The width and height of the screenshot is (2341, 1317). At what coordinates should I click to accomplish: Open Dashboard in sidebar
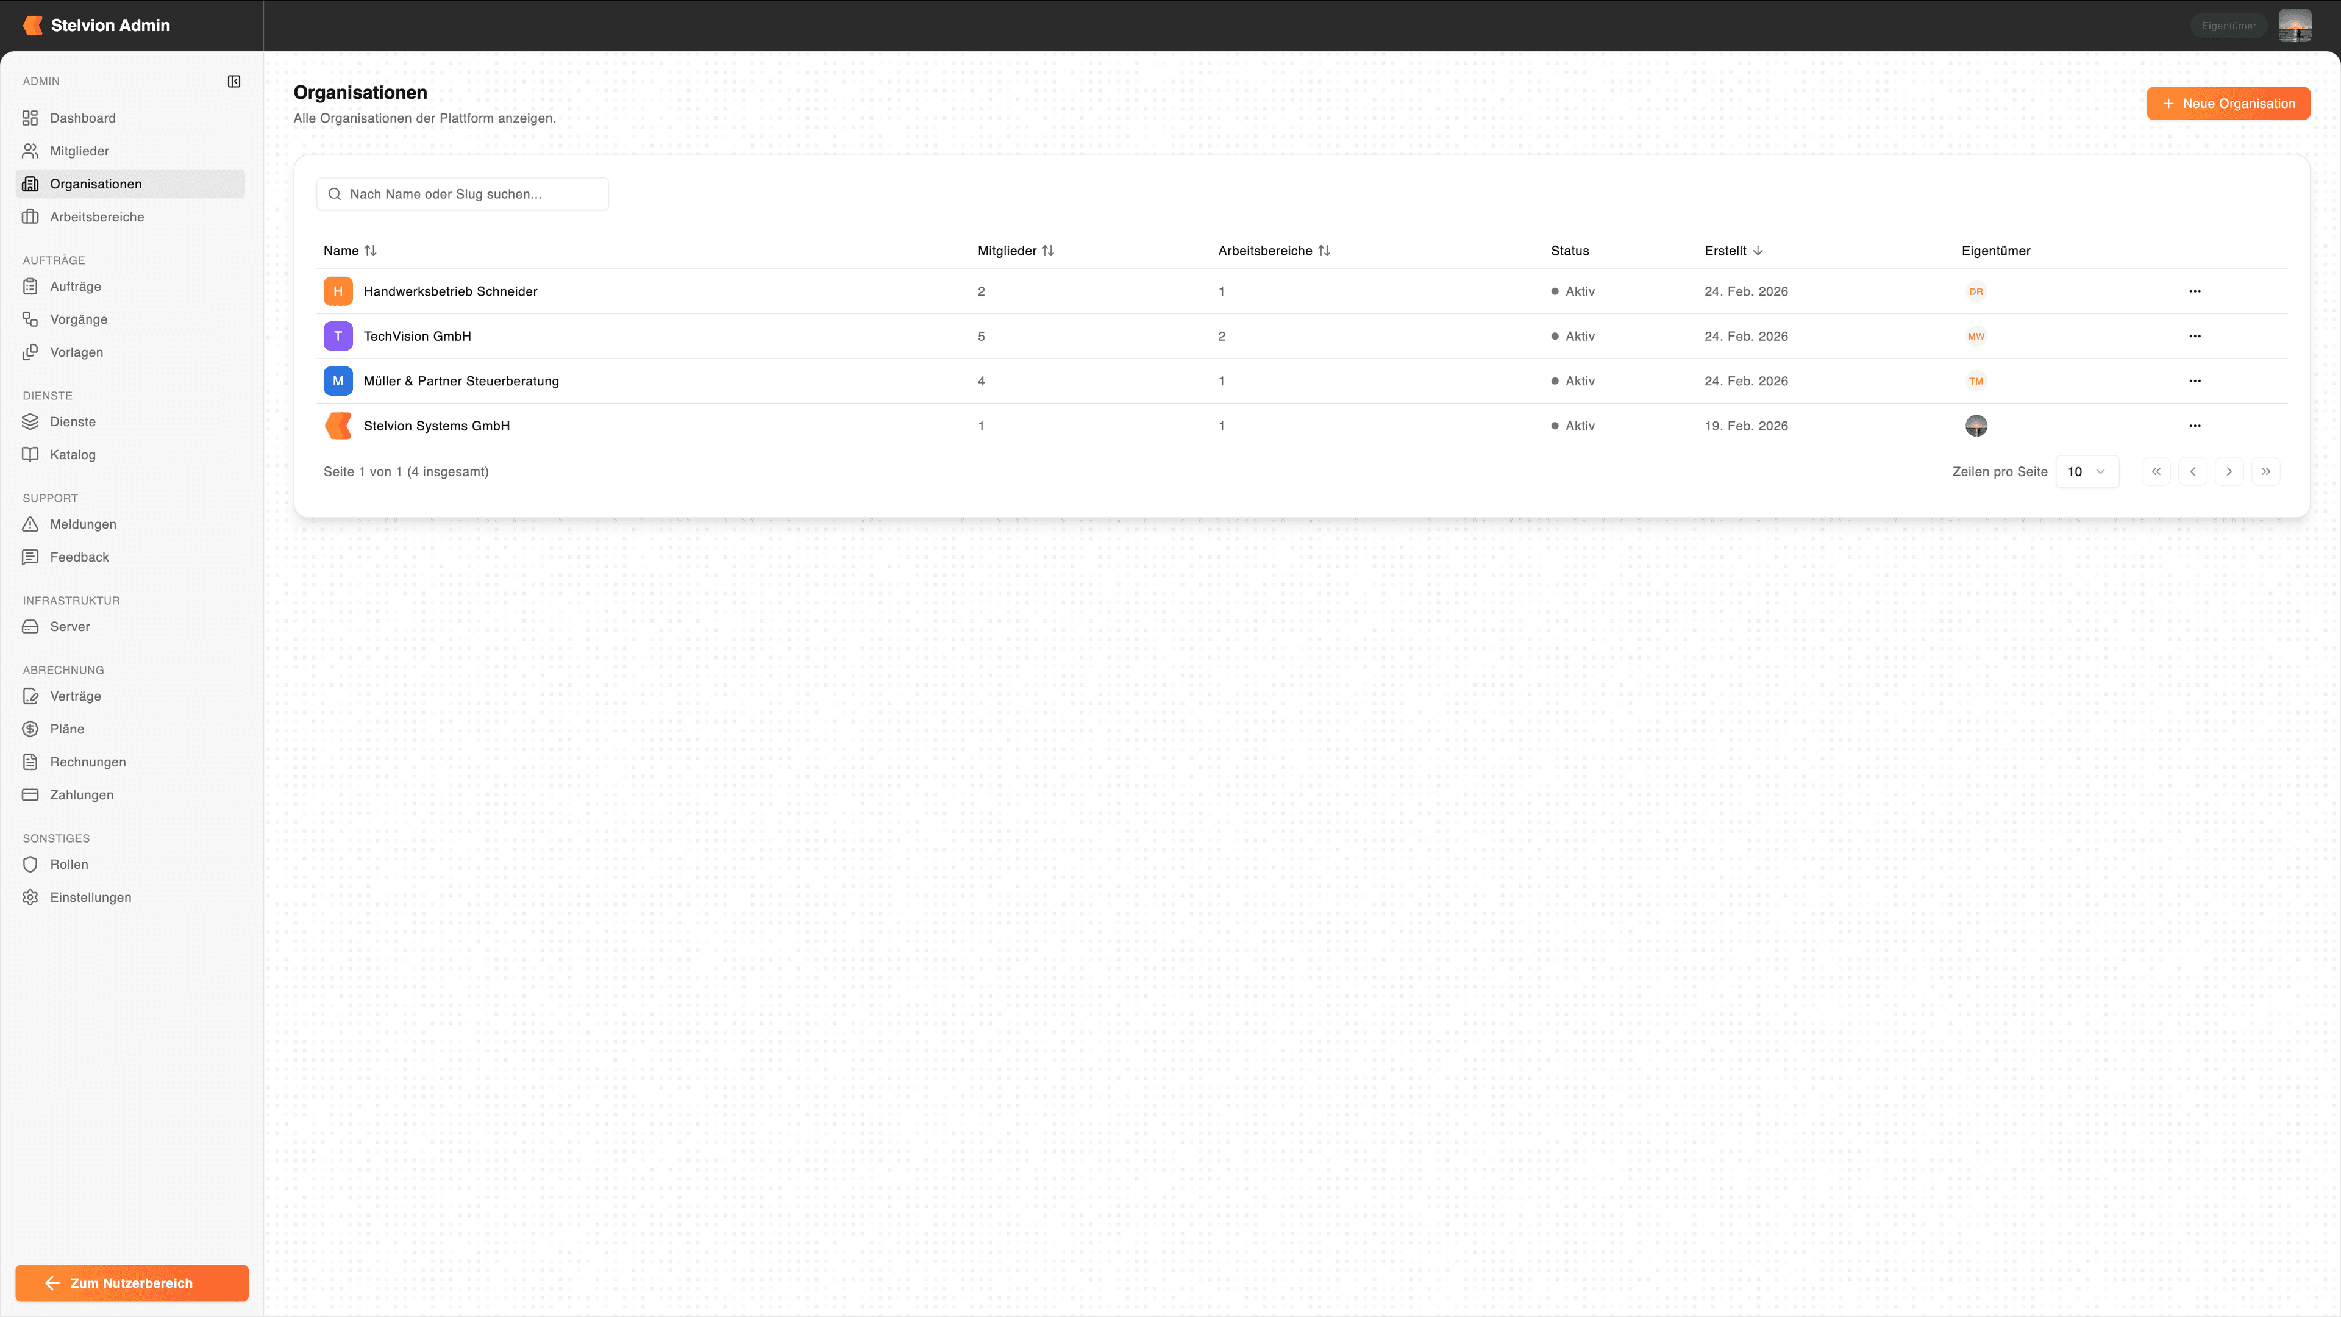(x=83, y=118)
